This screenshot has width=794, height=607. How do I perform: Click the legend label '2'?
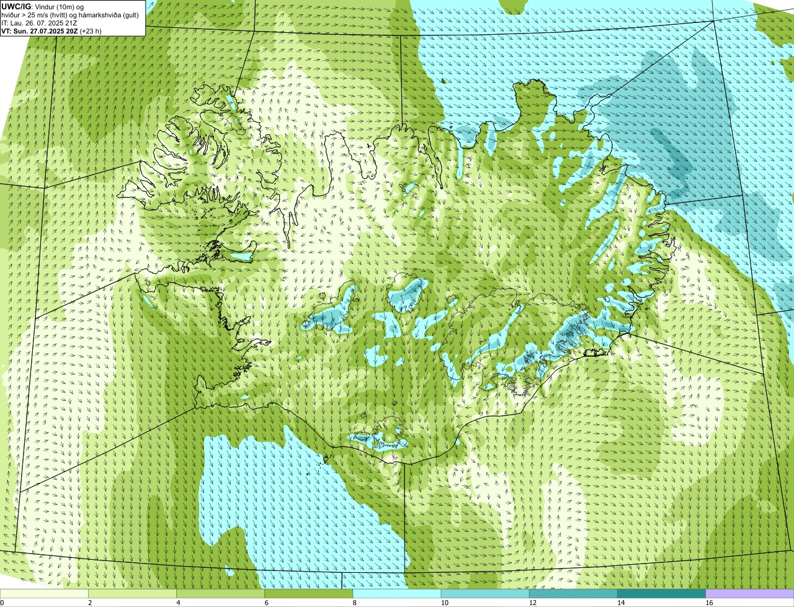[x=90, y=603]
